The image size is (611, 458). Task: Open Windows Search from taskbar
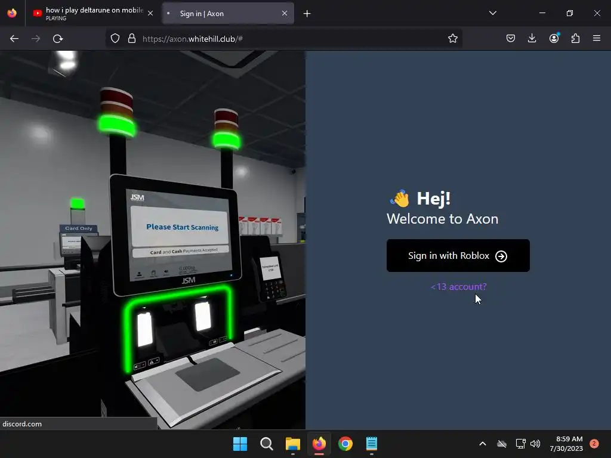point(267,444)
